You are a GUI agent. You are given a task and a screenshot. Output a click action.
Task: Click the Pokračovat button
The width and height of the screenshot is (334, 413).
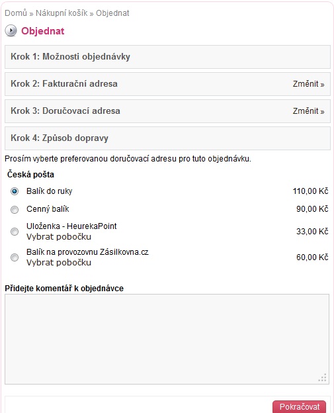click(x=299, y=406)
